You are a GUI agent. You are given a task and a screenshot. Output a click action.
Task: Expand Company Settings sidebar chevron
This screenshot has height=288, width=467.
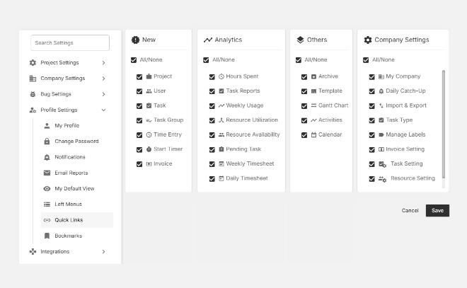coord(103,79)
